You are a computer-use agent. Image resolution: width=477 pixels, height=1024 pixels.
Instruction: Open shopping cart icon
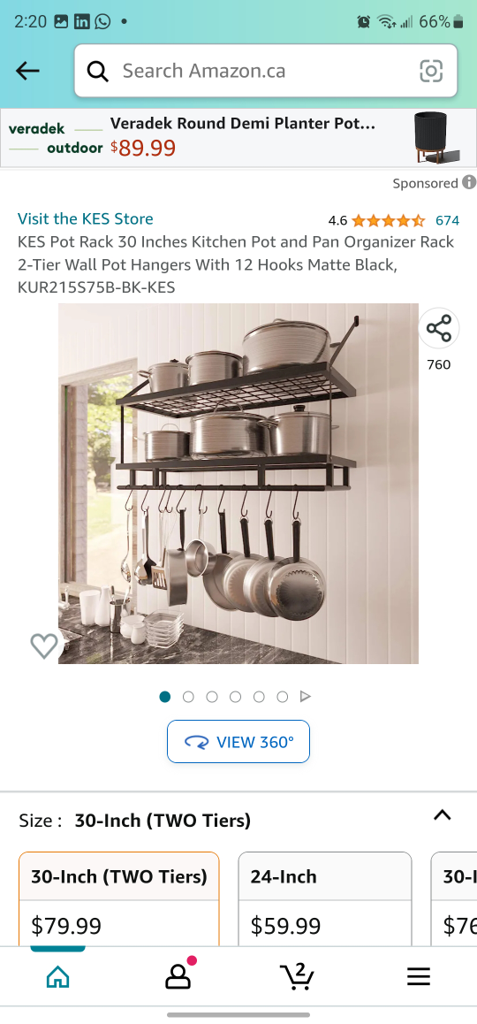click(298, 976)
